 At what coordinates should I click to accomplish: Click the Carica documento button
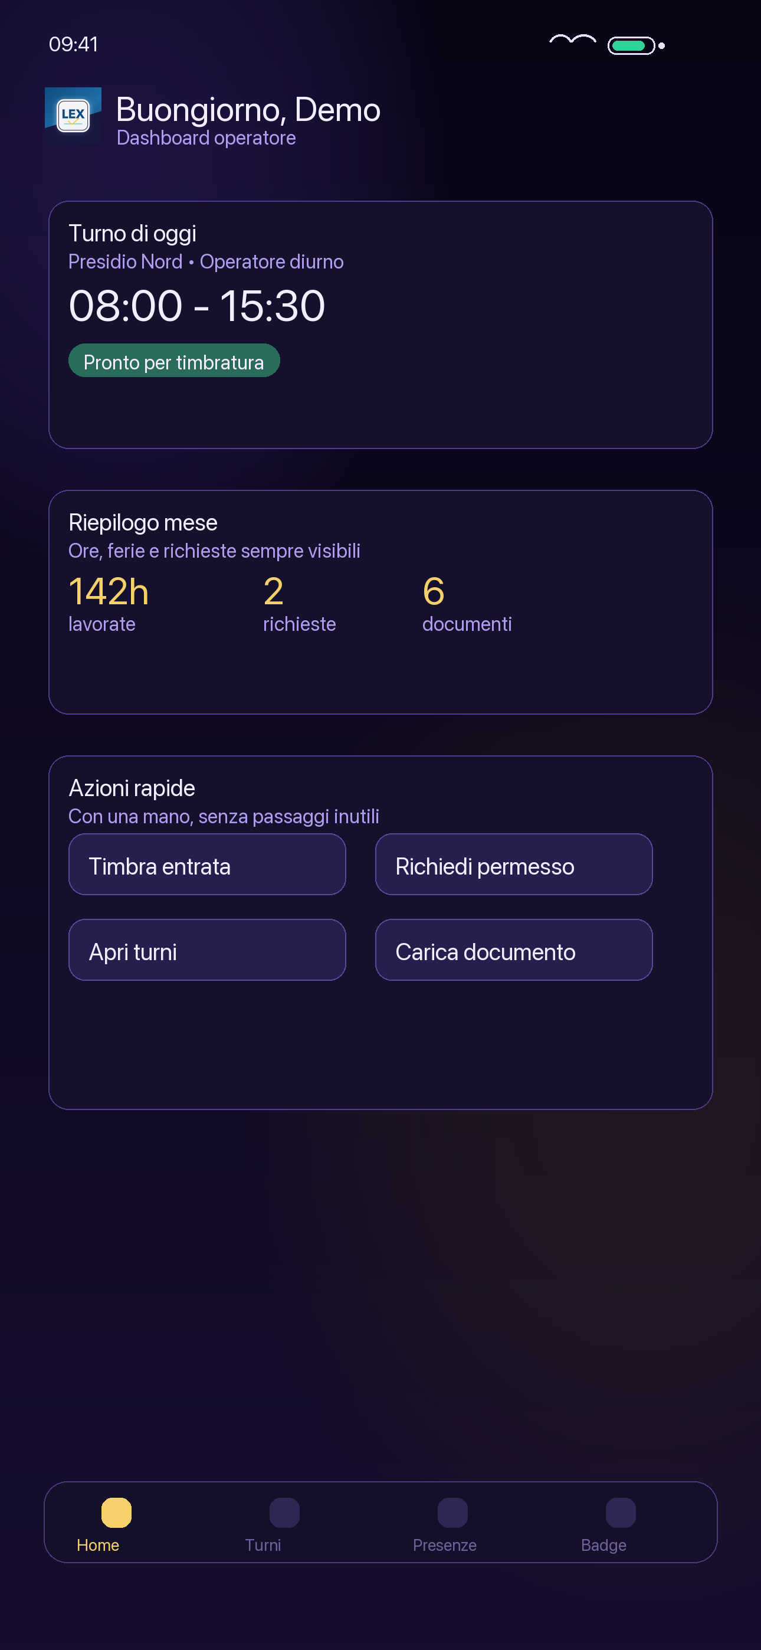pyautogui.click(x=514, y=950)
